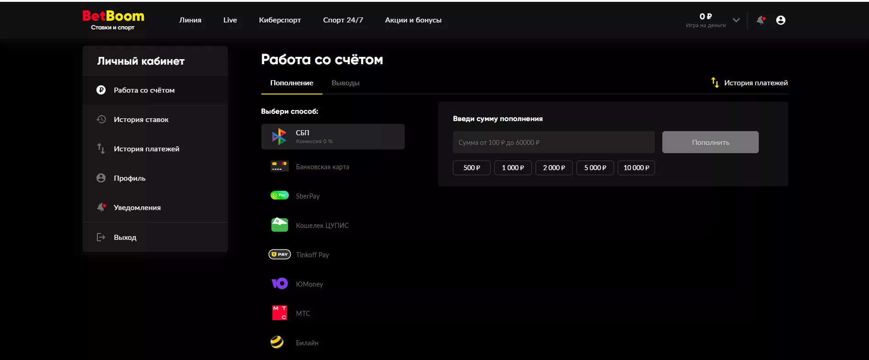Open Спорт 24/7 section

343,20
